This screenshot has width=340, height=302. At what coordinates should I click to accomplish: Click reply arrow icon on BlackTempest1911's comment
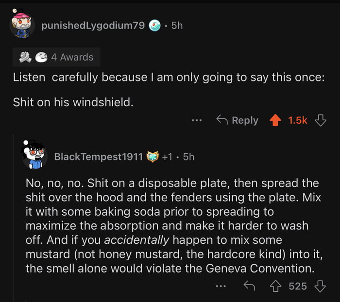[x=249, y=286]
